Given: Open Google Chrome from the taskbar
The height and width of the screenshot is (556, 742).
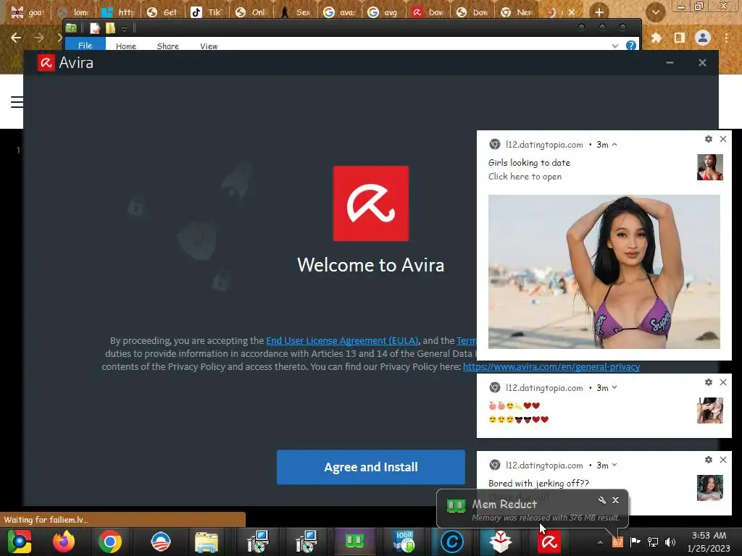Looking at the screenshot, I should pyautogui.click(x=110, y=542).
